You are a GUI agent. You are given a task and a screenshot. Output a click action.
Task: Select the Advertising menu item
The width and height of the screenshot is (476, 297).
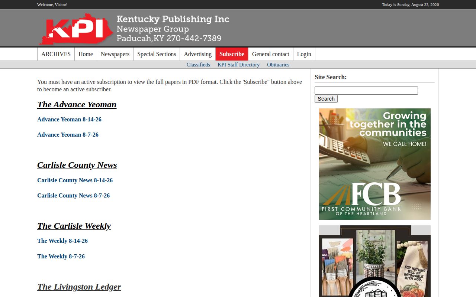coord(197,54)
